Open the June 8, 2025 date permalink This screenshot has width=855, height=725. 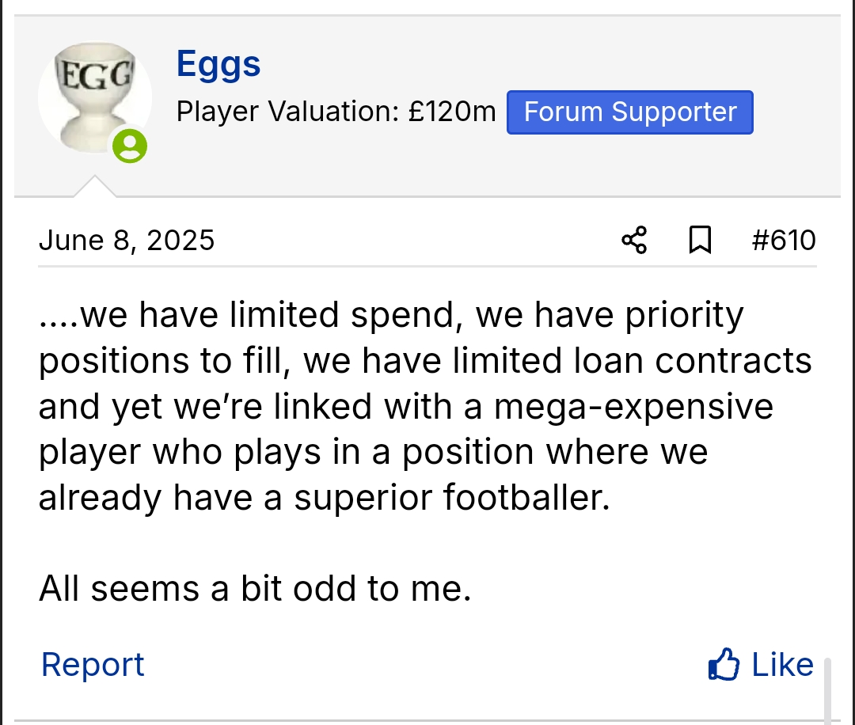127,240
